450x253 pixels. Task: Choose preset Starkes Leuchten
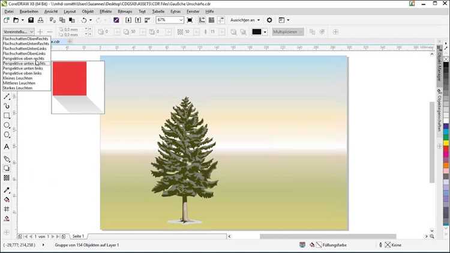[26, 88]
